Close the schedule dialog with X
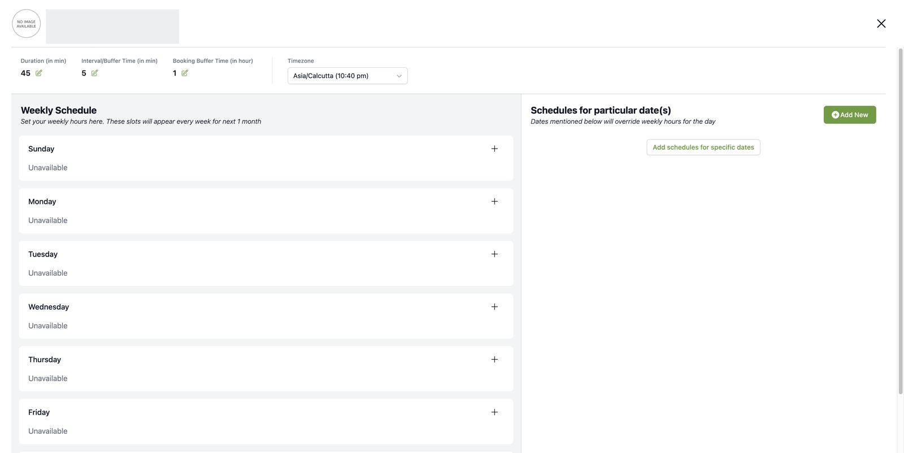The height and width of the screenshot is (453, 904). (881, 23)
